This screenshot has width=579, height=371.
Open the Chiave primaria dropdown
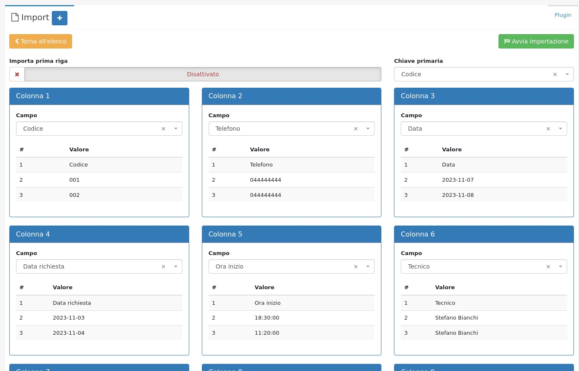(x=567, y=74)
